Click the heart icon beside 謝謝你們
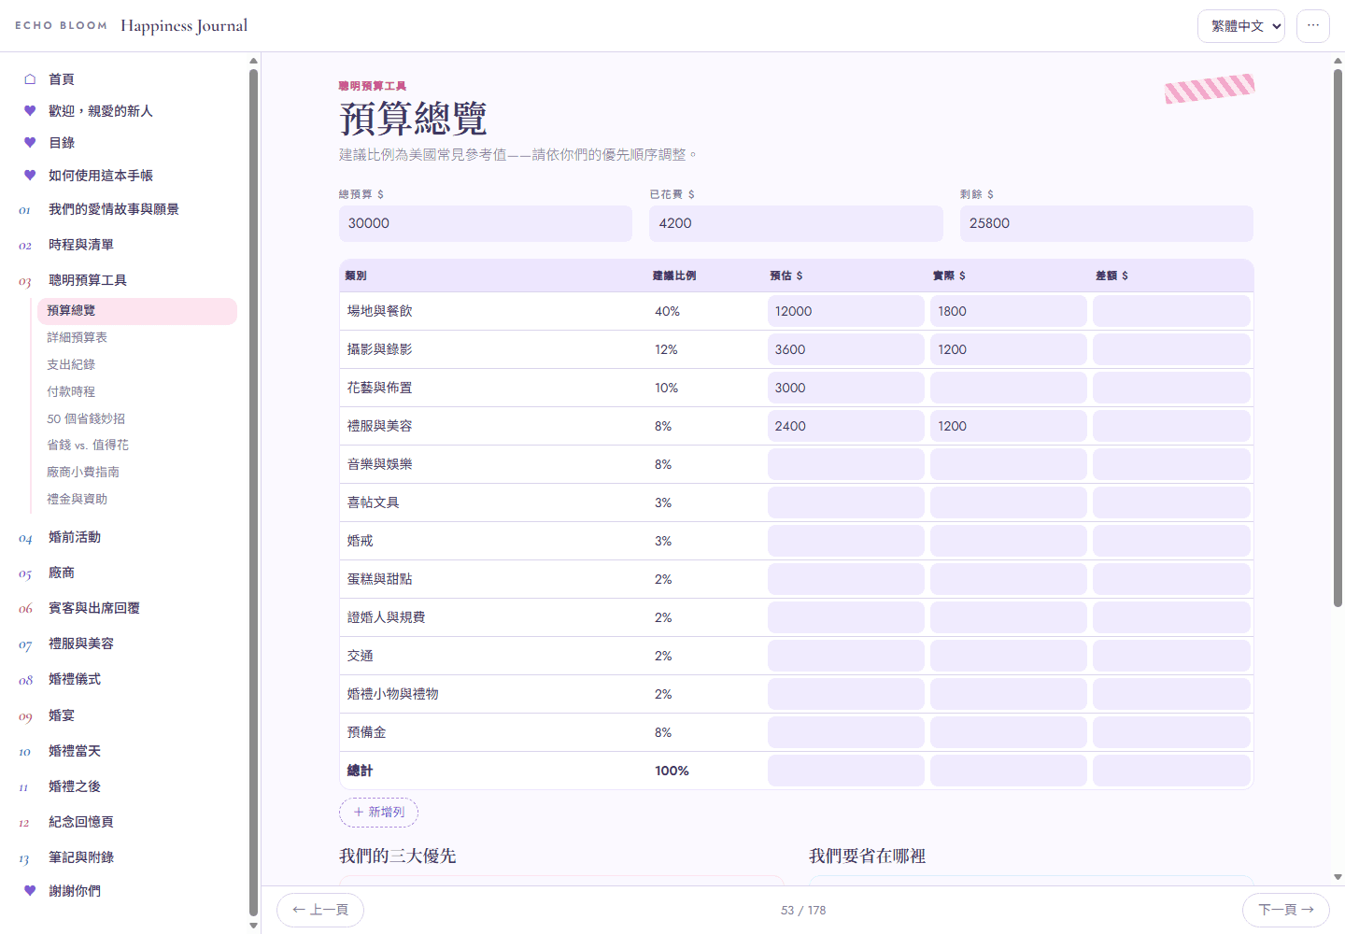Viewport: 1345px width, 934px height. (30, 891)
